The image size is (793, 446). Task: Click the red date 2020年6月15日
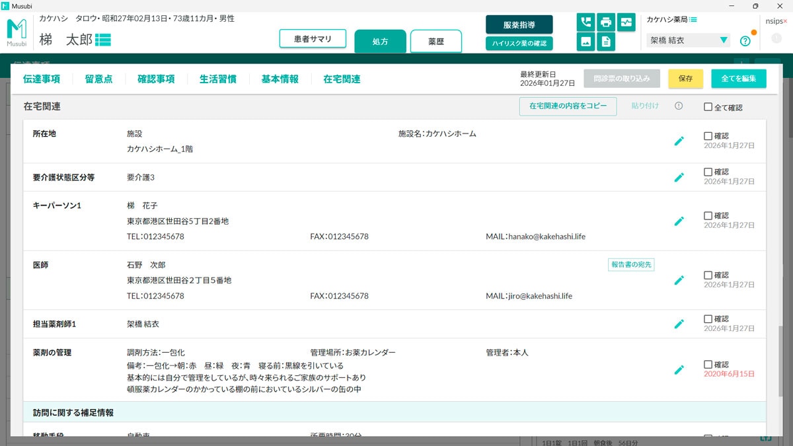click(729, 373)
